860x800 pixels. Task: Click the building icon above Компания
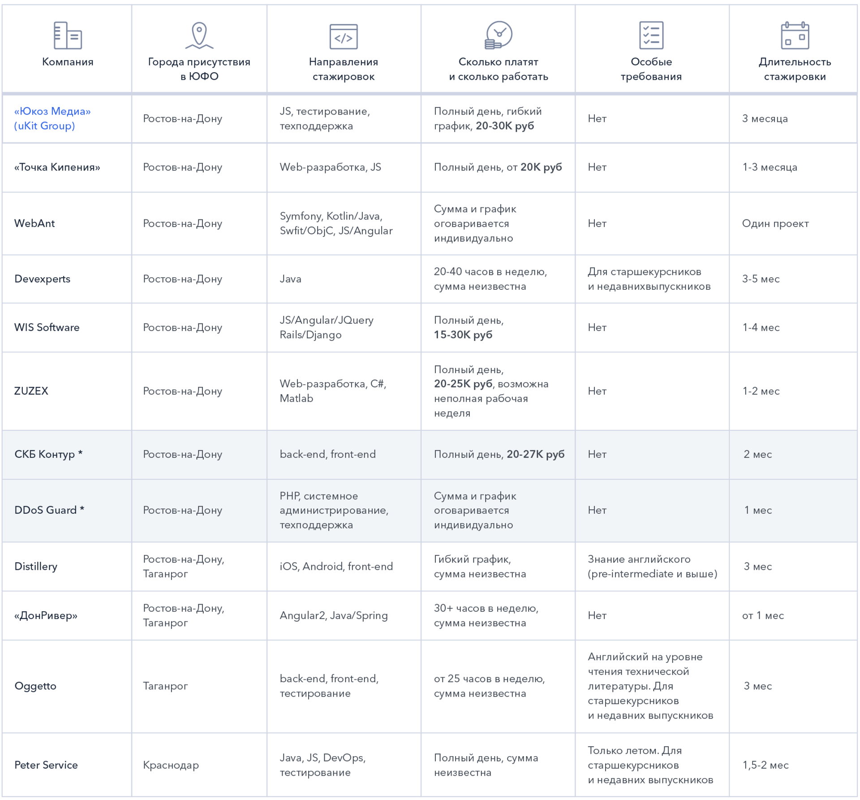point(68,35)
